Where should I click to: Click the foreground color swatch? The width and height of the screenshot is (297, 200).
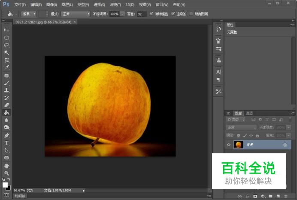(5, 185)
